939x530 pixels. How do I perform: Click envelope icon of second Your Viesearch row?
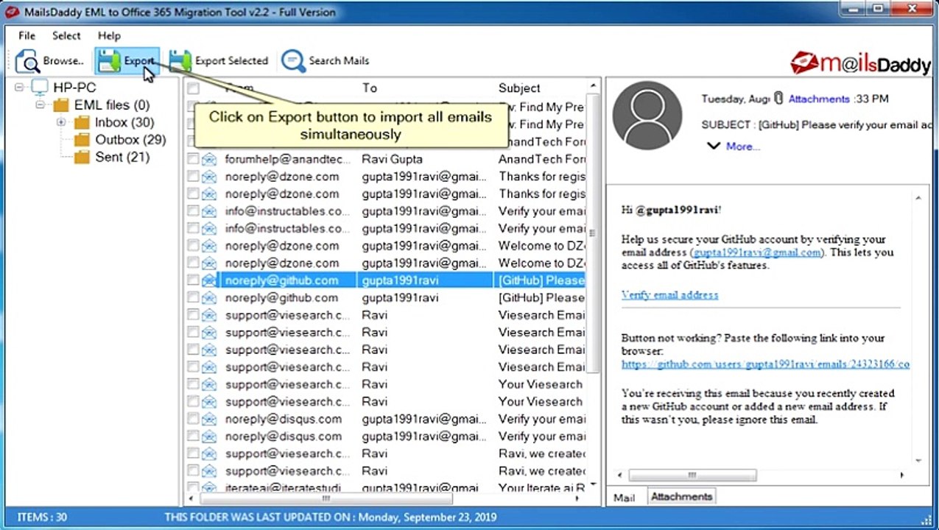coord(209,401)
